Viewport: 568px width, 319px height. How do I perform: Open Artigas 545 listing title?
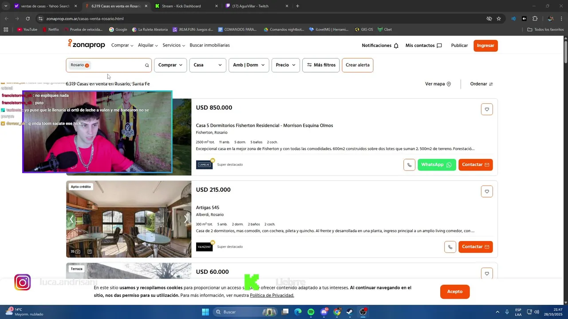(208, 207)
